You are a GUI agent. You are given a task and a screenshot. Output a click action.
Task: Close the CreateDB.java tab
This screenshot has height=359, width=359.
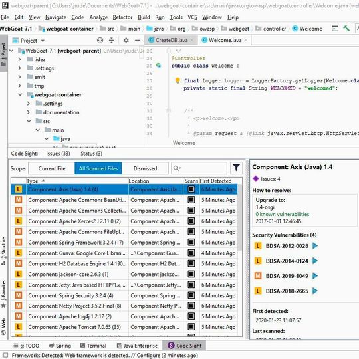pyautogui.click(x=192, y=40)
